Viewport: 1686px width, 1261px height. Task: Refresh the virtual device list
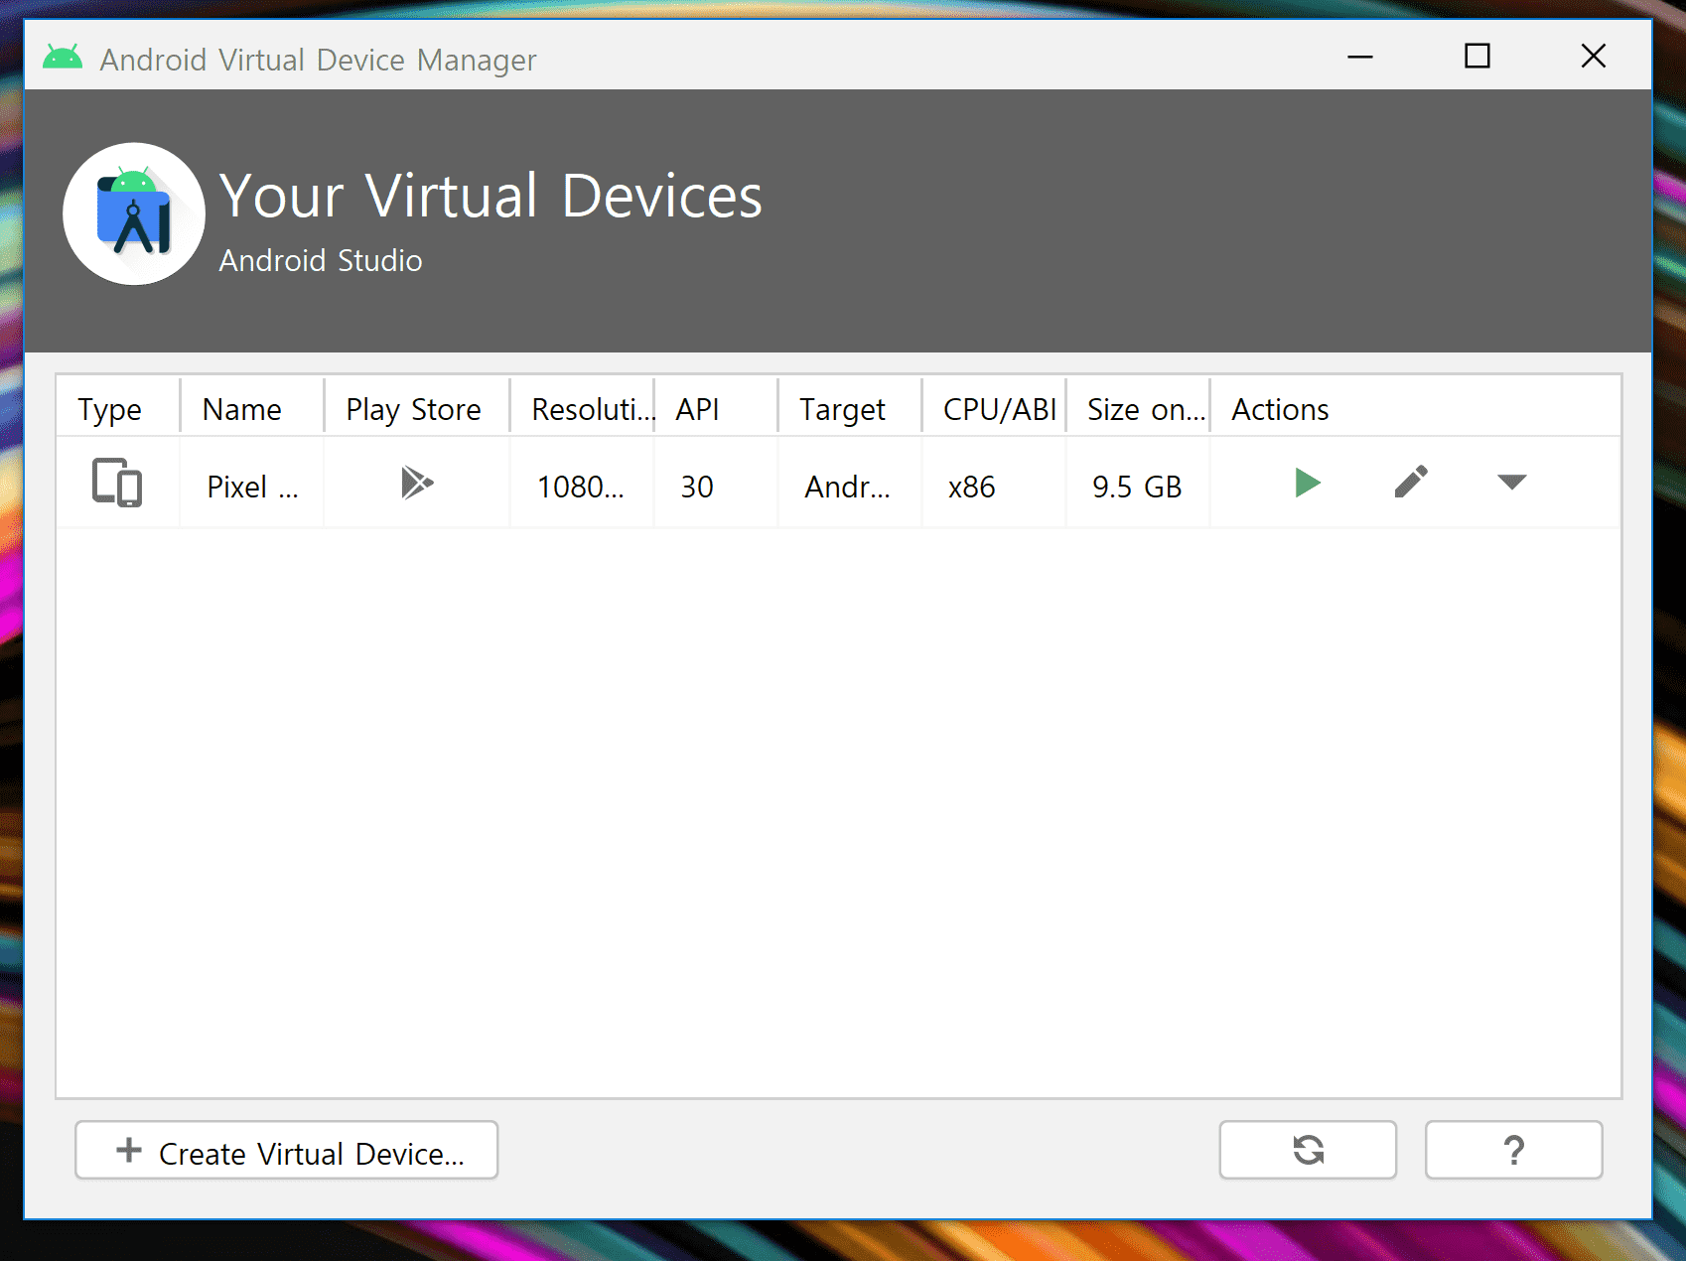pos(1308,1150)
